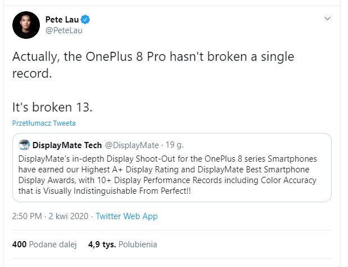Viewport: 348px width, 267px height.
Task: Open the @PeteLau handle
Action: pos(64,30)
